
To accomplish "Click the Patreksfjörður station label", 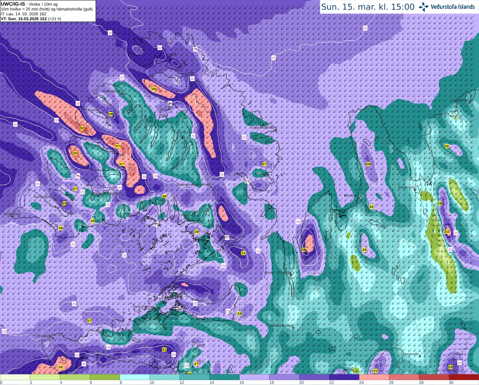I will [x=44, y=197].
